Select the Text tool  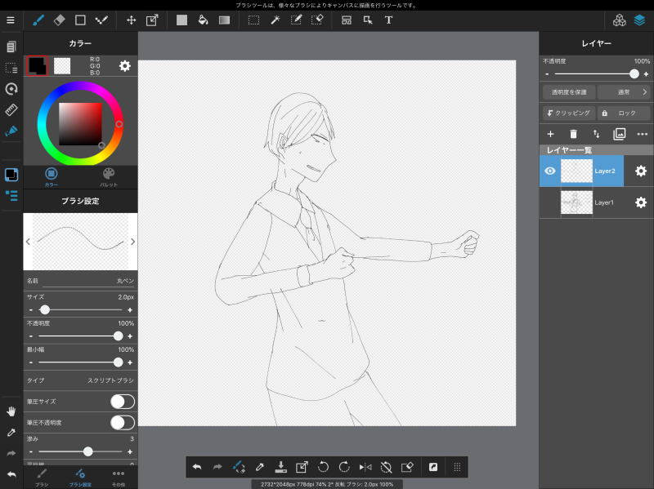388,20
